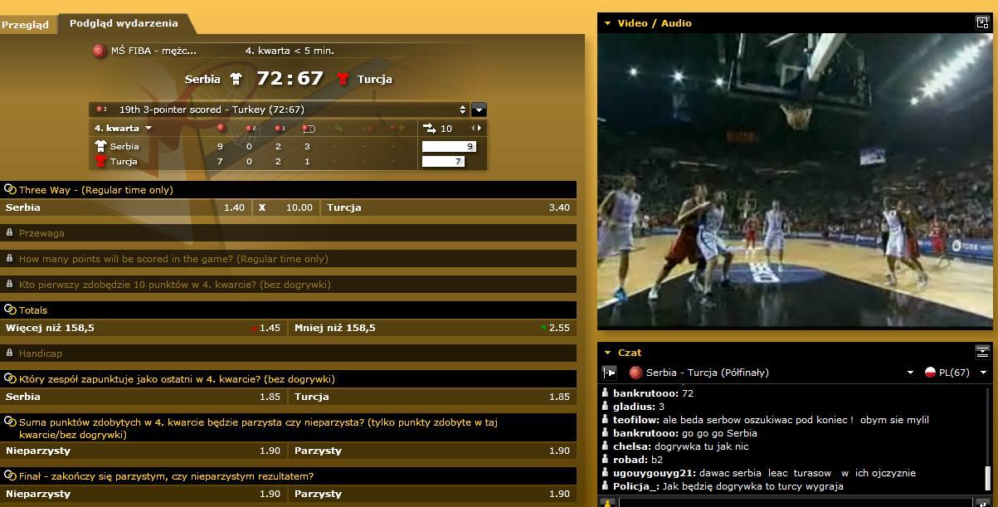The width and height of the screenshot is (998, 507).
Task: Switch to the Przegląd tab
Action: point(26,24)
